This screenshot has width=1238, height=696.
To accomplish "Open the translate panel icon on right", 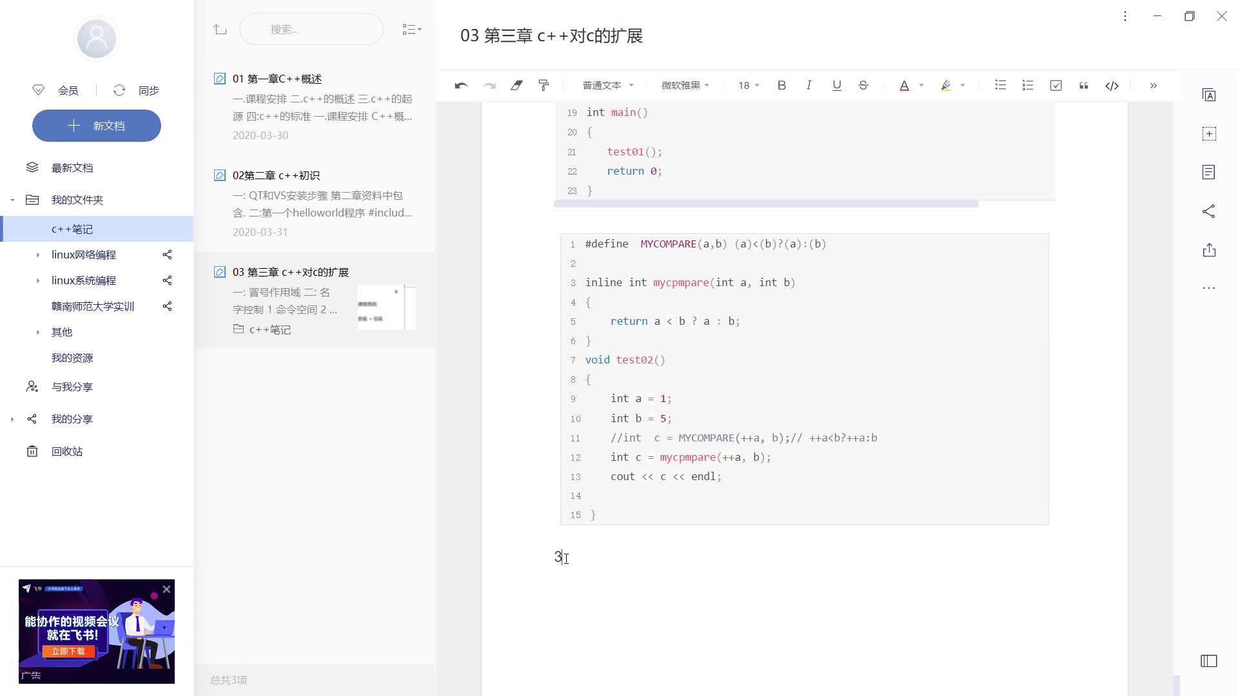I will pyautogui.click(x=1209, y=95).
